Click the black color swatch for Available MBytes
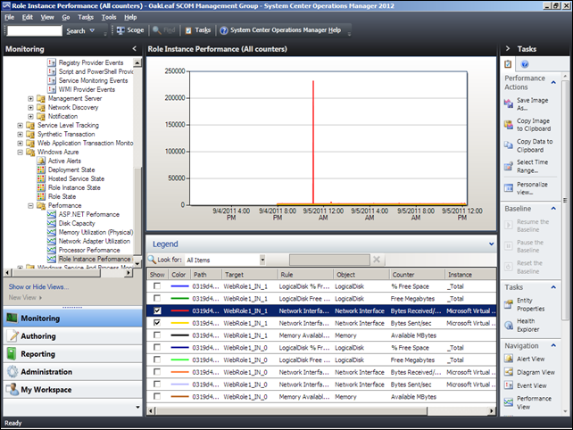Screen dimensions: 573x430 (x=179, y=335)
